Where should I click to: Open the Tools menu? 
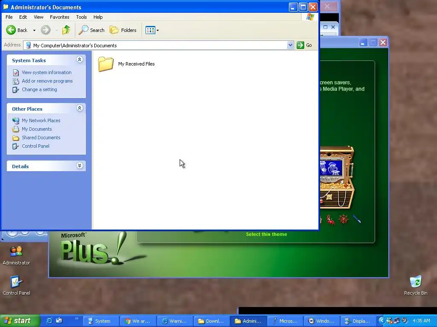(82, 17)
